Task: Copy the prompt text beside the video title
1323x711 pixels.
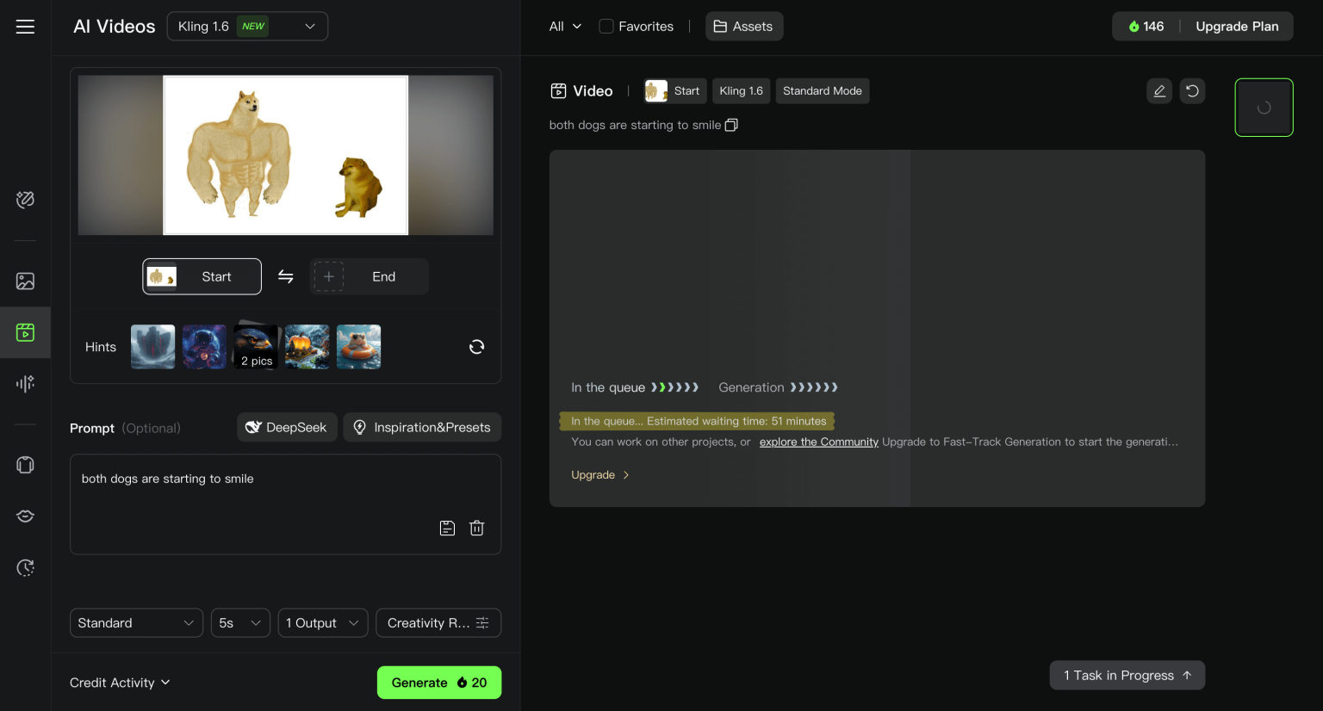Action: pos(731,125)
